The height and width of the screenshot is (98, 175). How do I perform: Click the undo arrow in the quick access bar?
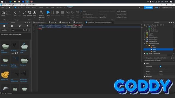pos(21,8)
